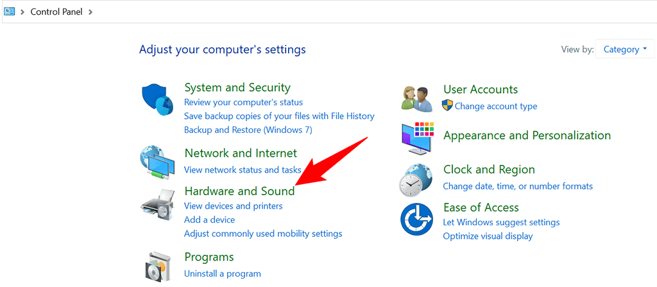Select Control Panel breadcrumb item
This screenshot has width=657, height=287.
pyautogui.click(x=56, y=12)
